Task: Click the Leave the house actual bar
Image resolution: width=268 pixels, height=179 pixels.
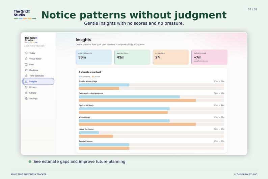Action: click(x=96, y=136)
